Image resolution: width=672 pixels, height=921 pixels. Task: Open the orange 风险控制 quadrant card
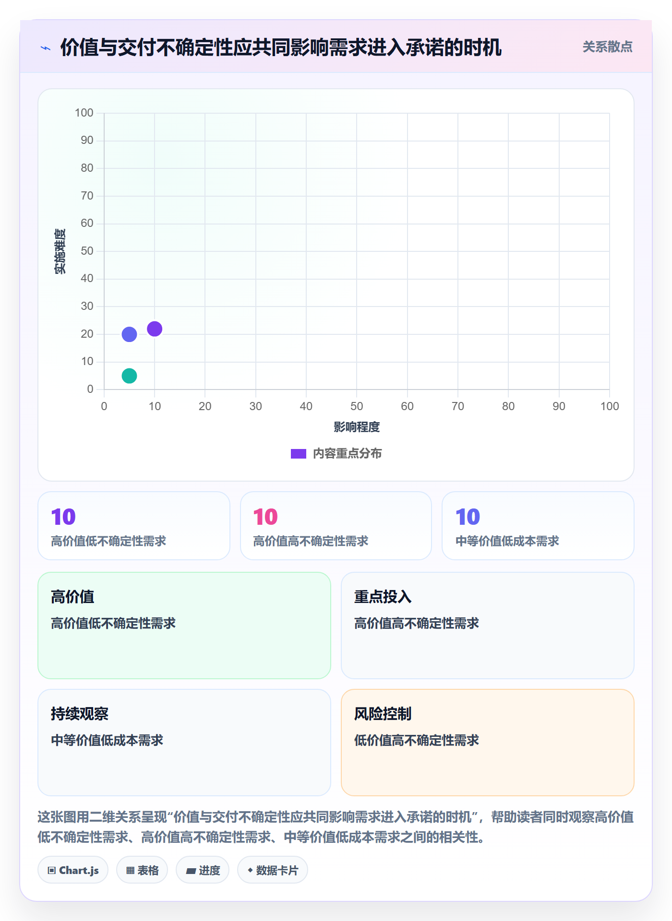[x=488, y=743]
